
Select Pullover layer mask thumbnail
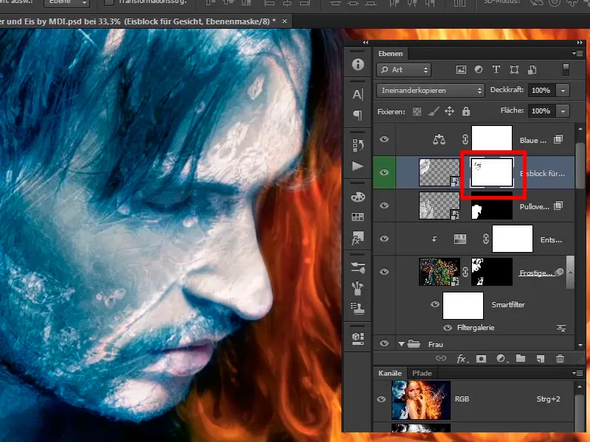(x=492, y=206)
